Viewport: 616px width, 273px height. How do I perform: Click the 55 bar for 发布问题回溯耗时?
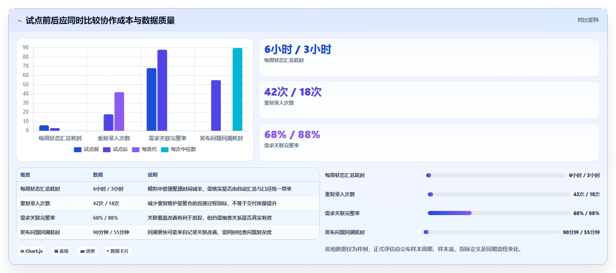216,105
